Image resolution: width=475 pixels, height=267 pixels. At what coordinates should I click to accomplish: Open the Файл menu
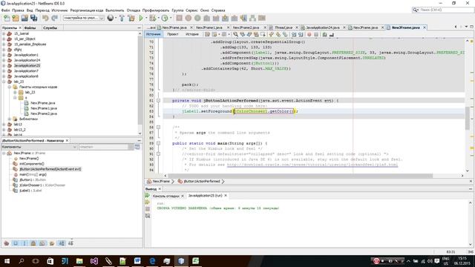click(5, 10)
